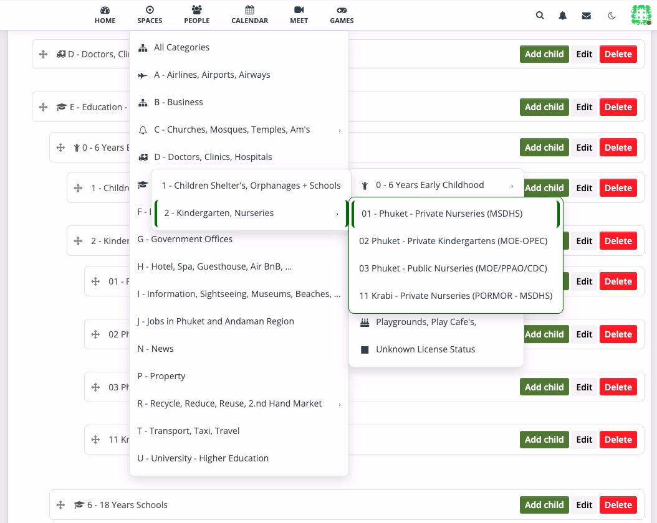Open the CALENDAR navigation item

click(250, 15)
